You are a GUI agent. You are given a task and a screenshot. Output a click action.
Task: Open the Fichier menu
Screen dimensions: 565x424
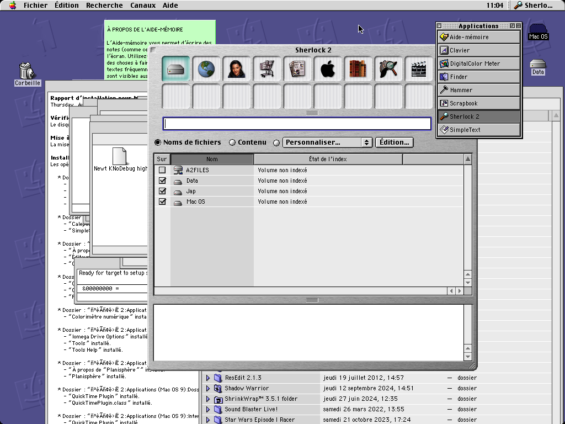tap(35, 5)
